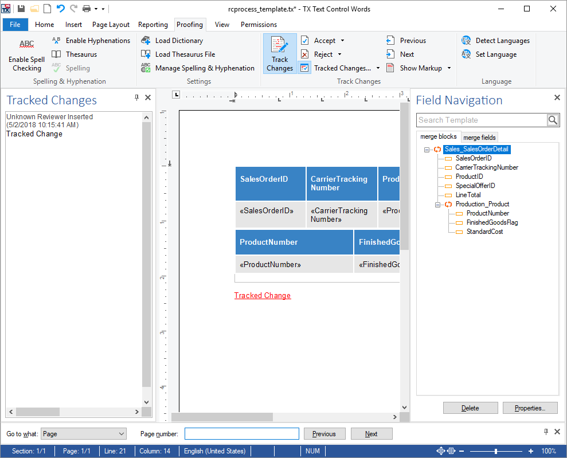567x458 pixels.
Task: Click the Properties button
Action: pyautogui.click(x=530, y=408)
